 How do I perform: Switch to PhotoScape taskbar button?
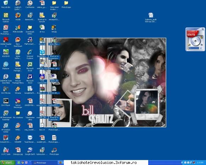tap(45, 163)
